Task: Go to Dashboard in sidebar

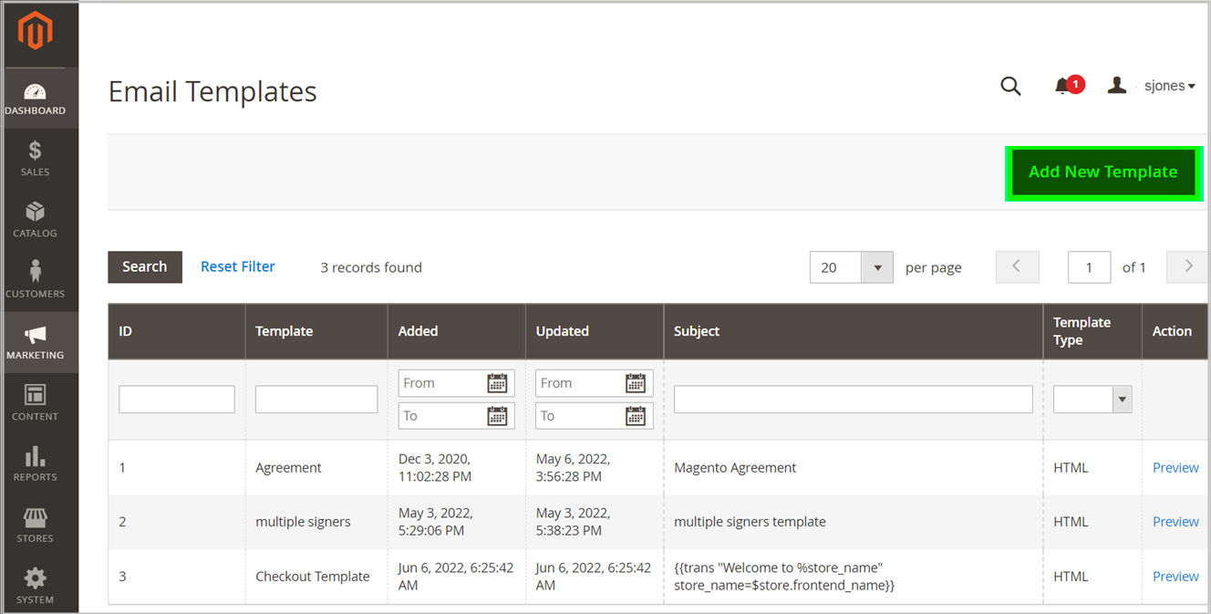Action: pyautogui.click(x=35, y=99)
